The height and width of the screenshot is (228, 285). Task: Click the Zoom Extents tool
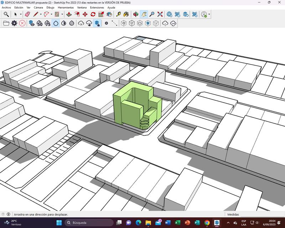click(x=160, y=14)
